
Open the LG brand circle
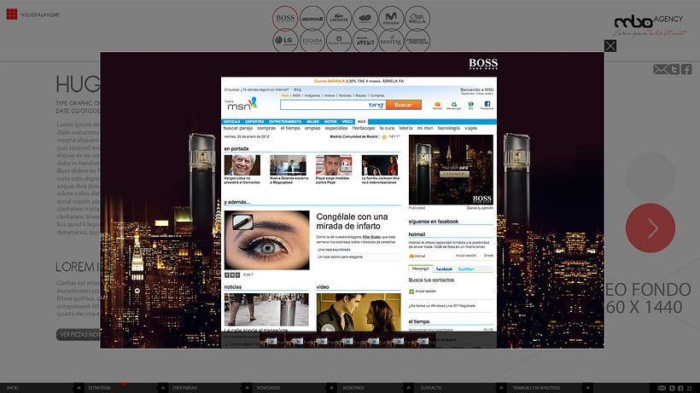pyautogui.click(x=285, y=41)
